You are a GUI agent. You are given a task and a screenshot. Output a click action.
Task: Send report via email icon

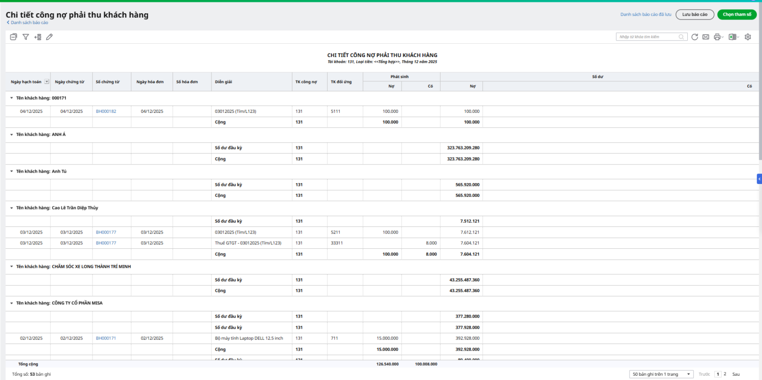click(706, 37)
